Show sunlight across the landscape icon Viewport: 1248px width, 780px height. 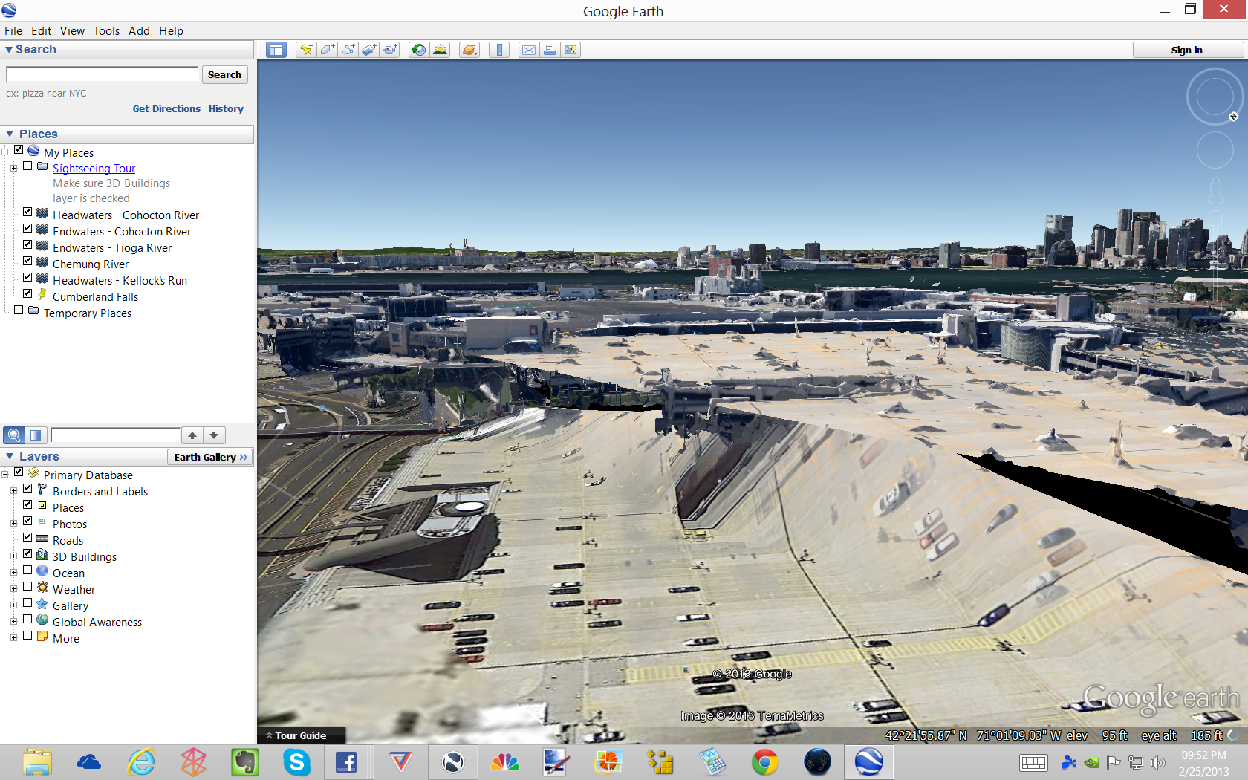click(441, 50)
